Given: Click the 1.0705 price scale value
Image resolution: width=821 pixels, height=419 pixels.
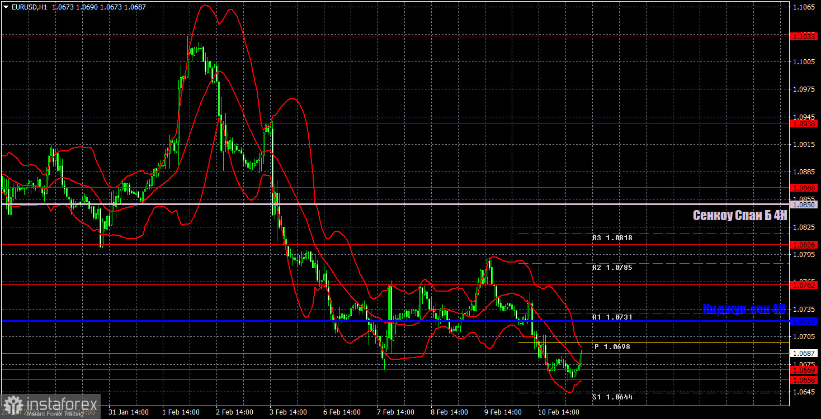Looking at the screenshot, I should click(x=804, y=337).
